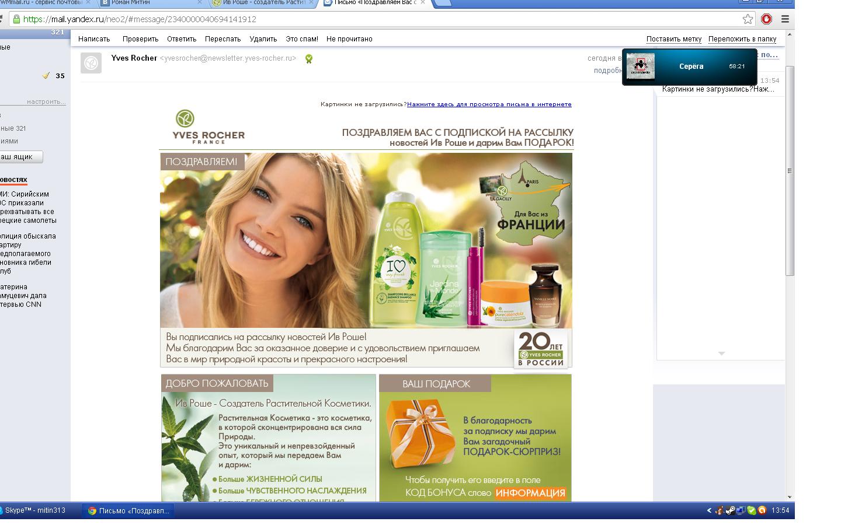Click the green verified sender ribbon icon
The image size is (841, 525).
[x=308, y=59]
